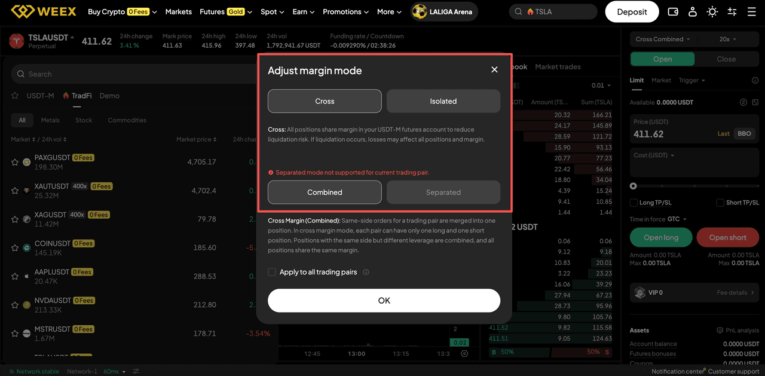Switch to the USDT-M tab

(40, 96)
